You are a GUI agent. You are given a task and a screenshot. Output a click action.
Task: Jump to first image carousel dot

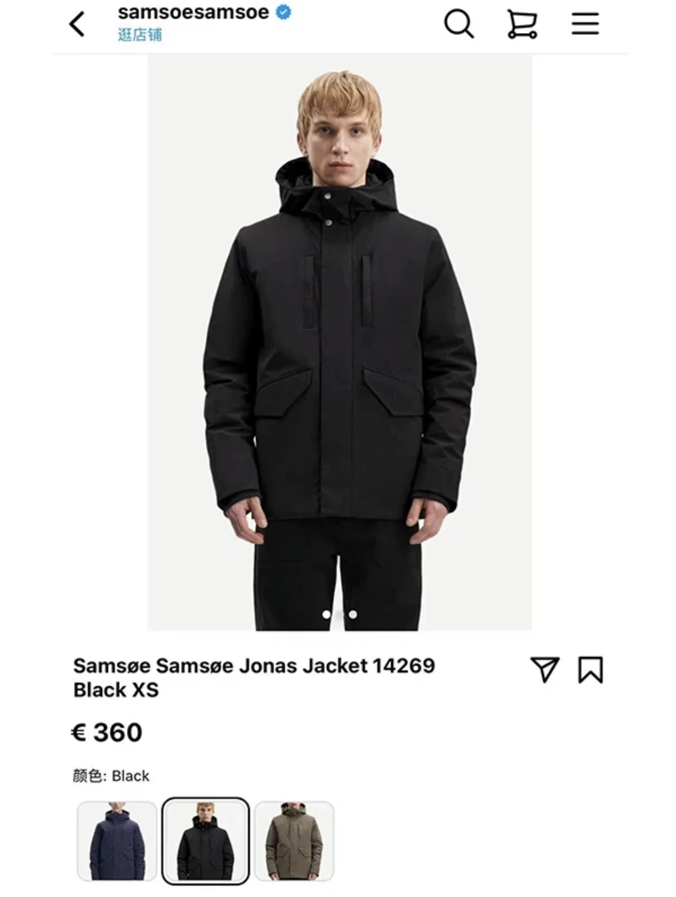tap(326, 615)
